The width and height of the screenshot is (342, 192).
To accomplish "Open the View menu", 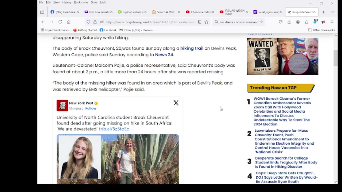I will click(56, 2).
